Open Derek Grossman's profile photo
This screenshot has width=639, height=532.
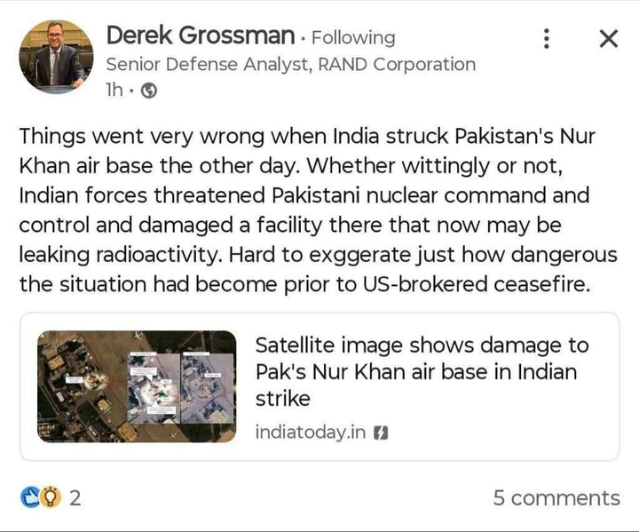pos(56,57)
